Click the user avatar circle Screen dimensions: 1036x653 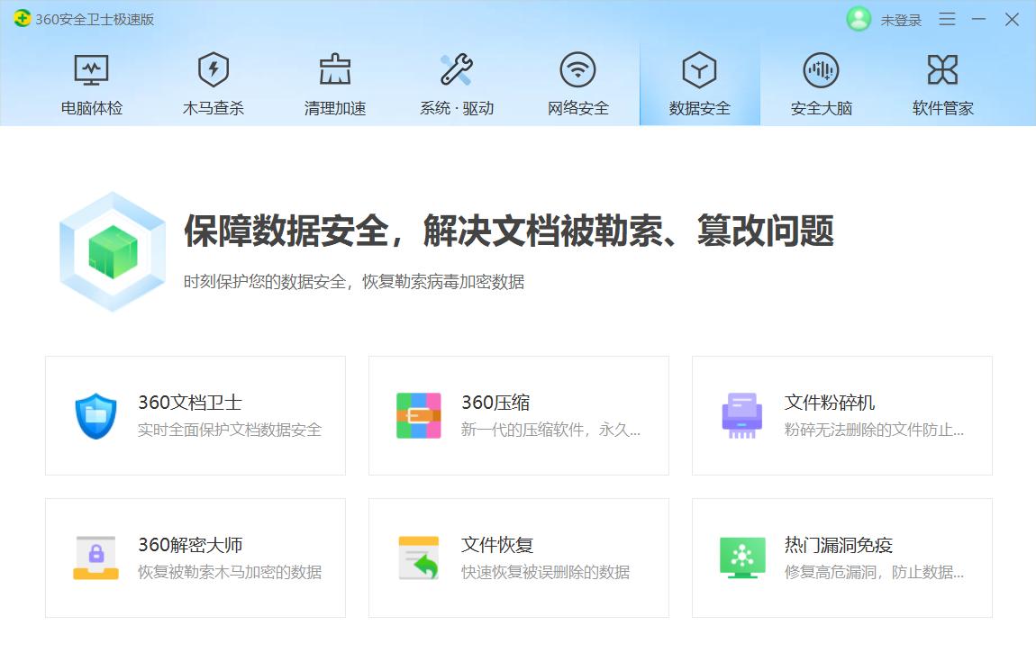[859, 19]
